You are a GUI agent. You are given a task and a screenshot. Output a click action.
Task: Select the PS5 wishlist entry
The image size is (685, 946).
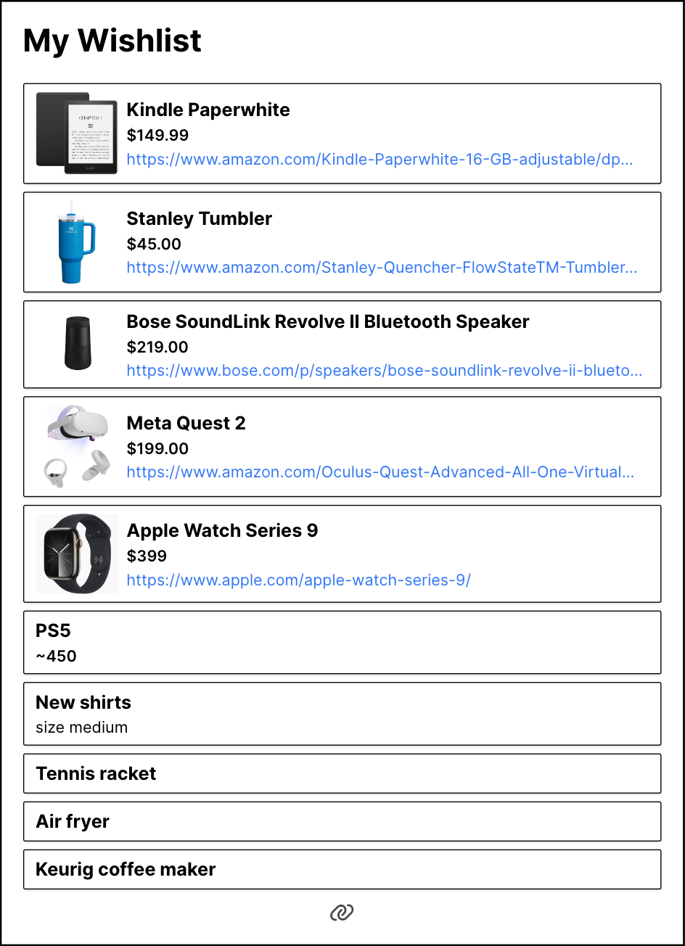tap(342, 642)
